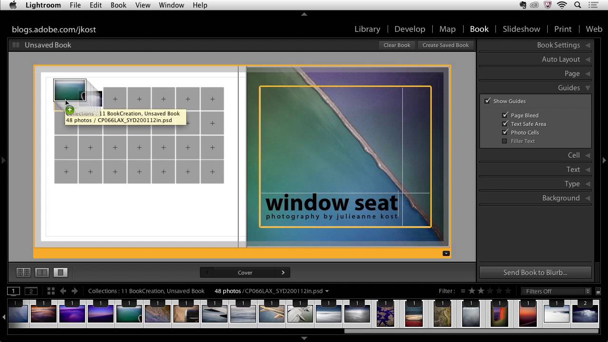Open the Help menu

coord(200,5)
